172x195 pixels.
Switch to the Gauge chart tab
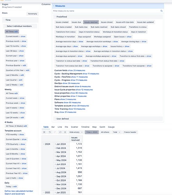(111, 127)
